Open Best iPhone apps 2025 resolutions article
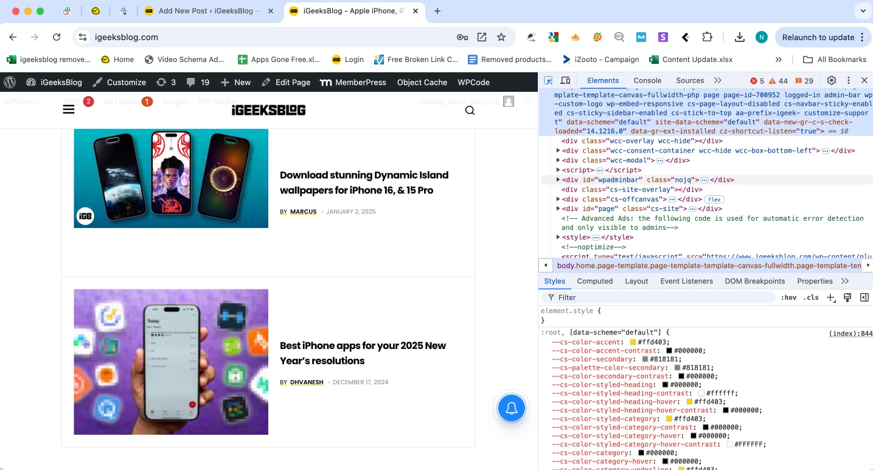 tap(363, 353)
